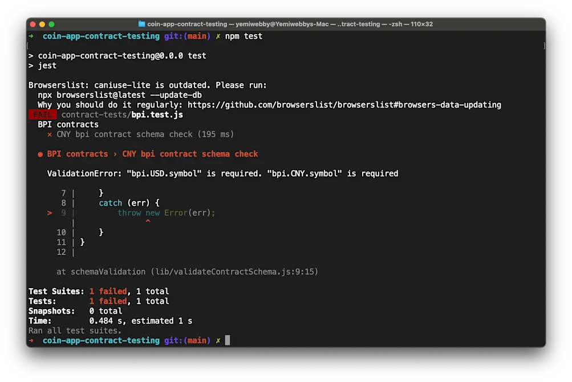This screenshot has width=572, height=382.
Task: Click the '> jest' output line
Action: coord(43,65)
